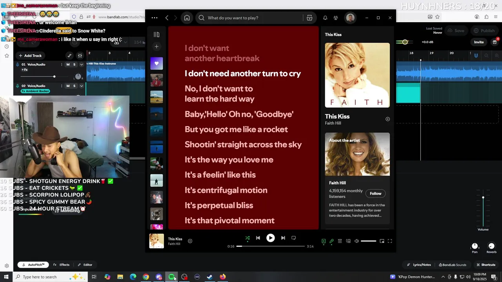Viewport: 502px width, 282px height.
Task: Toggle shuffle in Spotify player
Action: click(247, 238)
